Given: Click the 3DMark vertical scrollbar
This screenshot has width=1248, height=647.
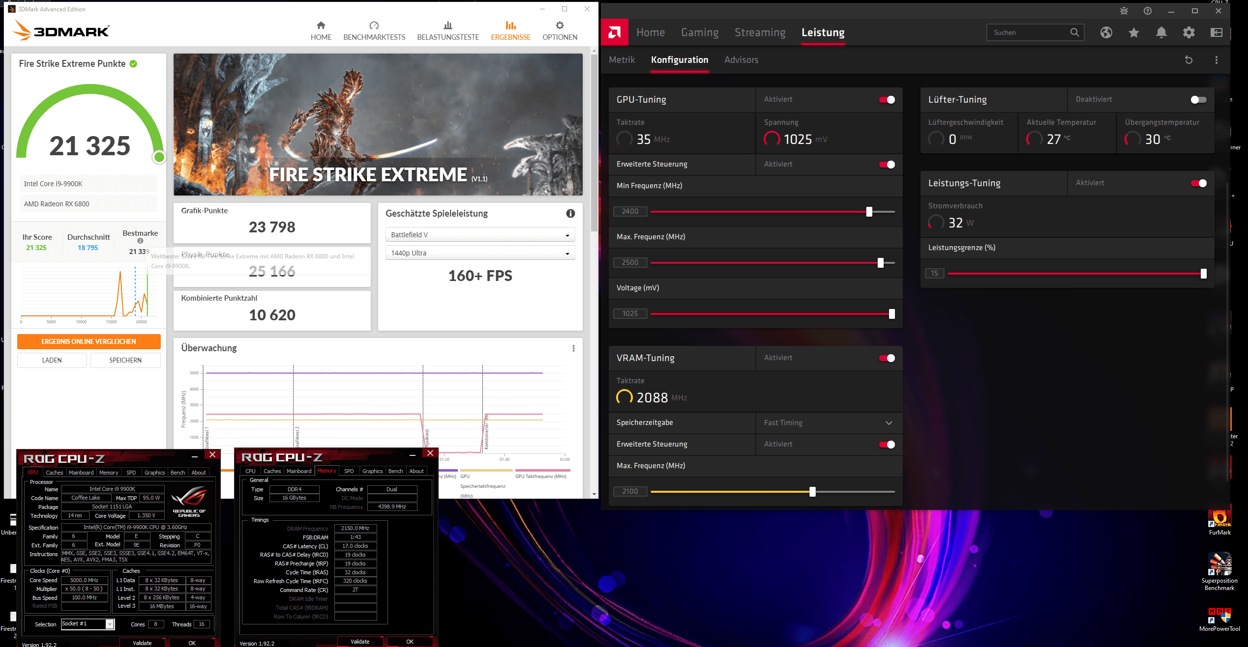Looking at the screenshot, I should click(x=594, y=142).
